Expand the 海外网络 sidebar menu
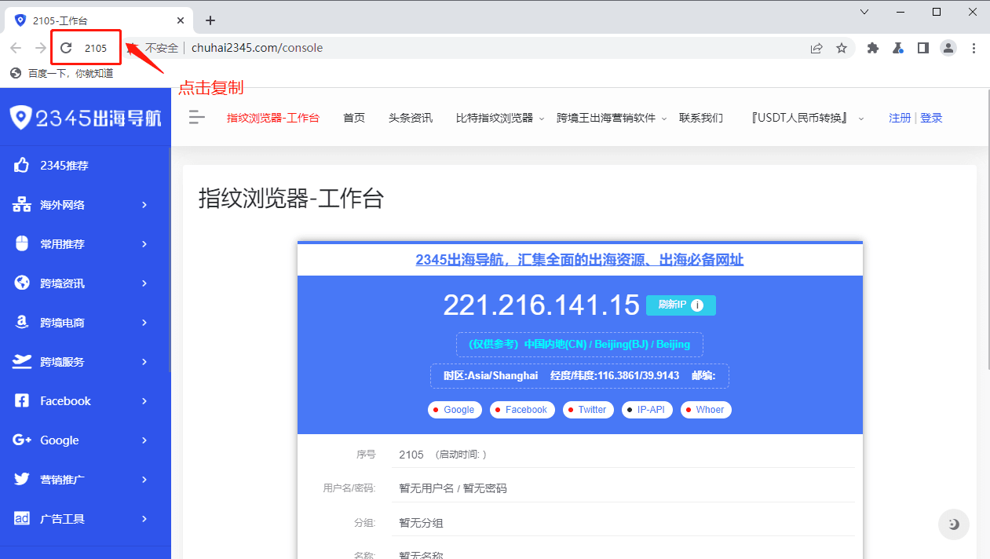Screen dimensions: 990x559 pos(85,205)
